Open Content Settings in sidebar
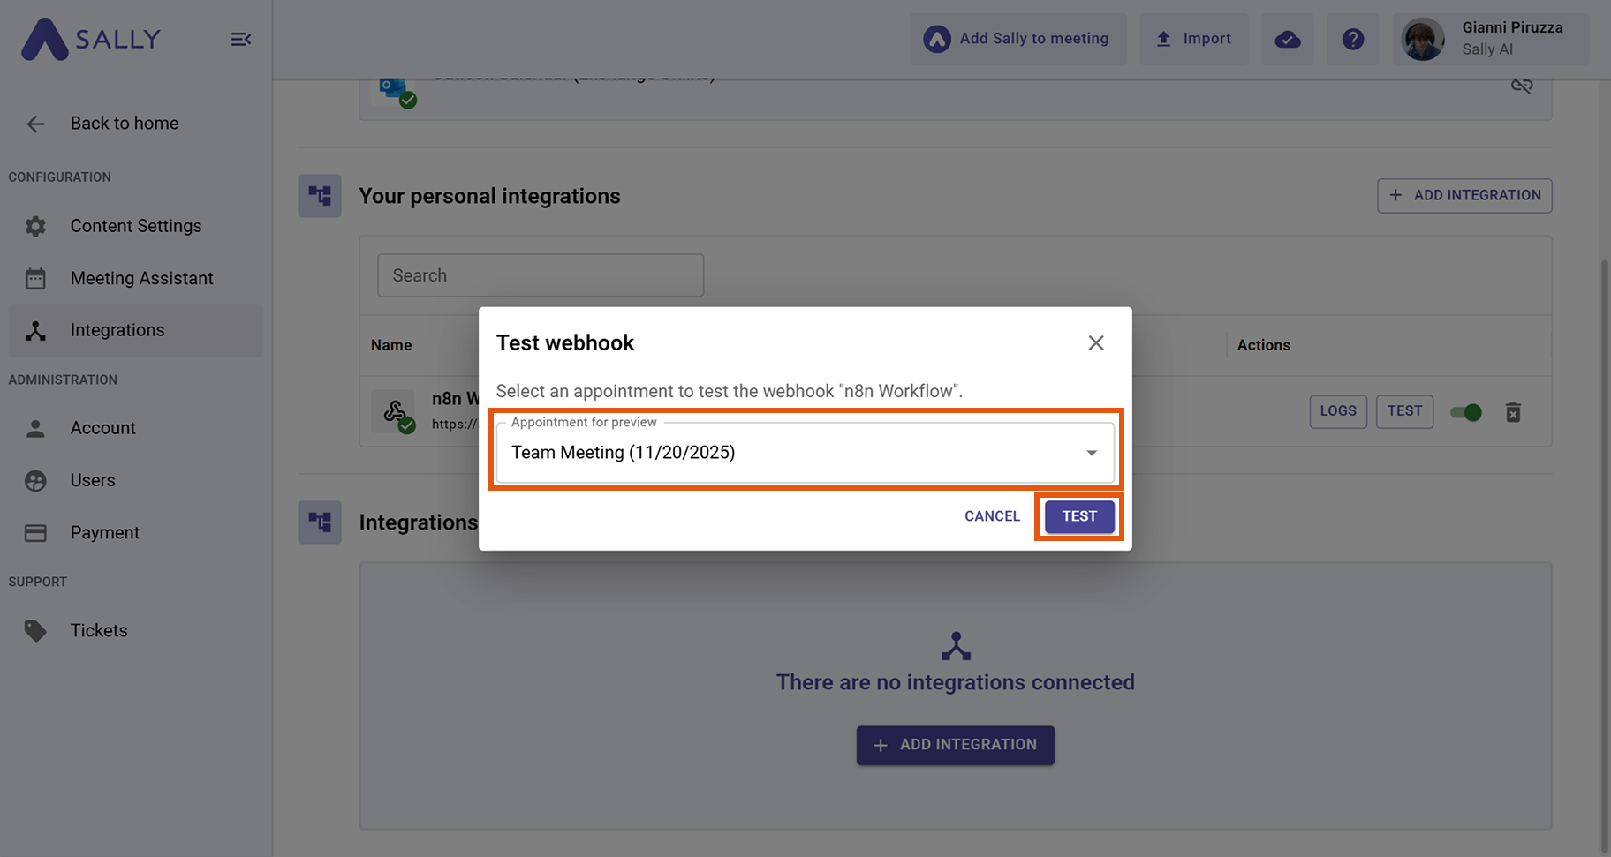Viewport: 1611px width, 857px height. [136, 226]
